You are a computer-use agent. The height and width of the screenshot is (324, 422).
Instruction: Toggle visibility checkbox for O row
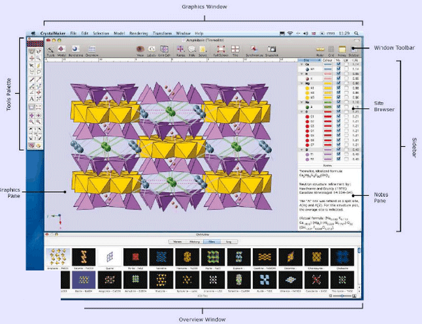338,112
